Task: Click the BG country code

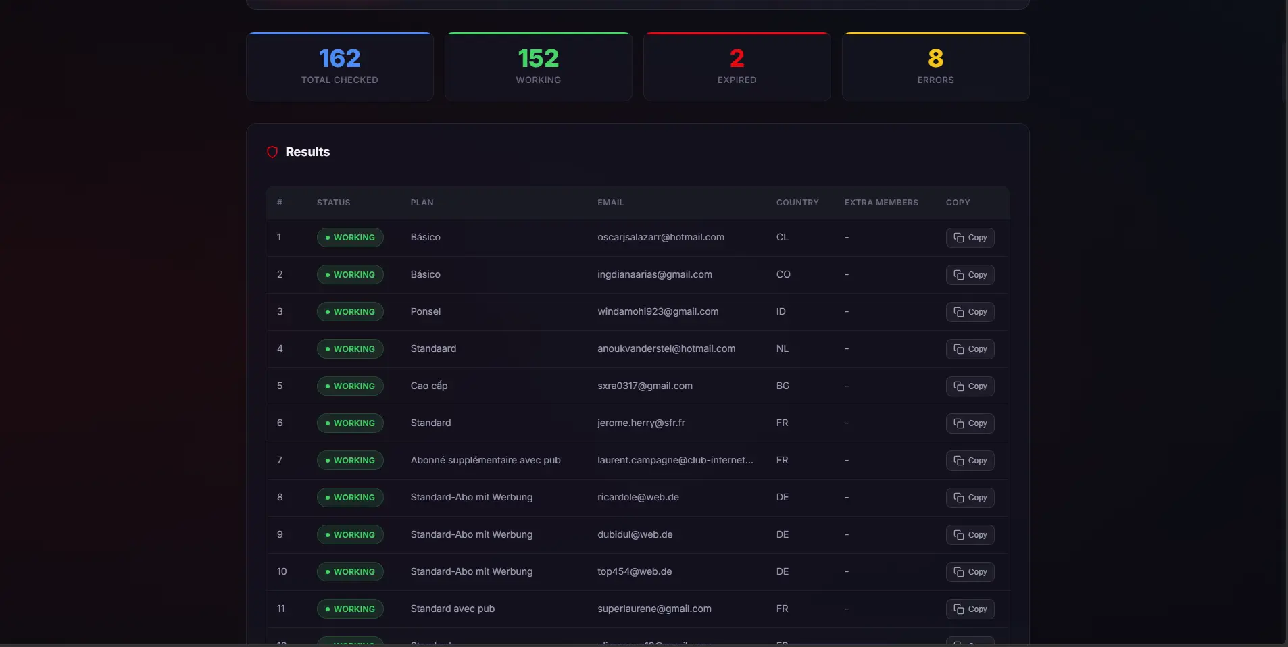Action: tap(783, 386)
